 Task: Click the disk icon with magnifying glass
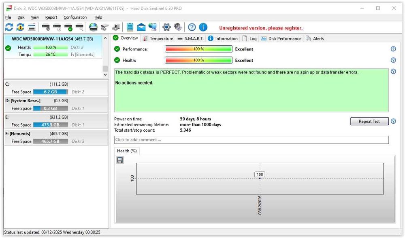(x=79, y=27)
